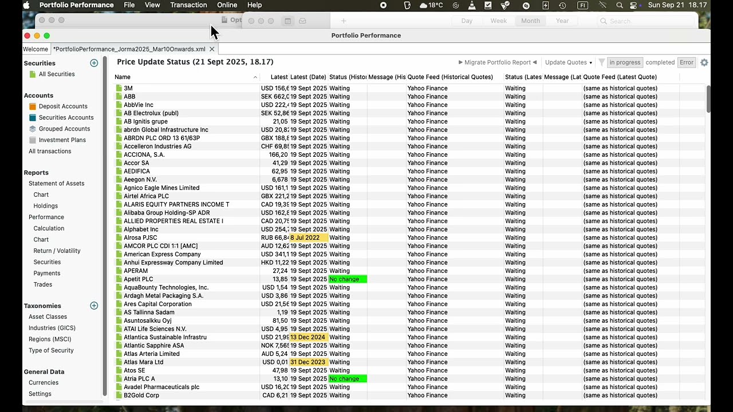
Task: Toggle the completed filter
Action: pos(660,62)
